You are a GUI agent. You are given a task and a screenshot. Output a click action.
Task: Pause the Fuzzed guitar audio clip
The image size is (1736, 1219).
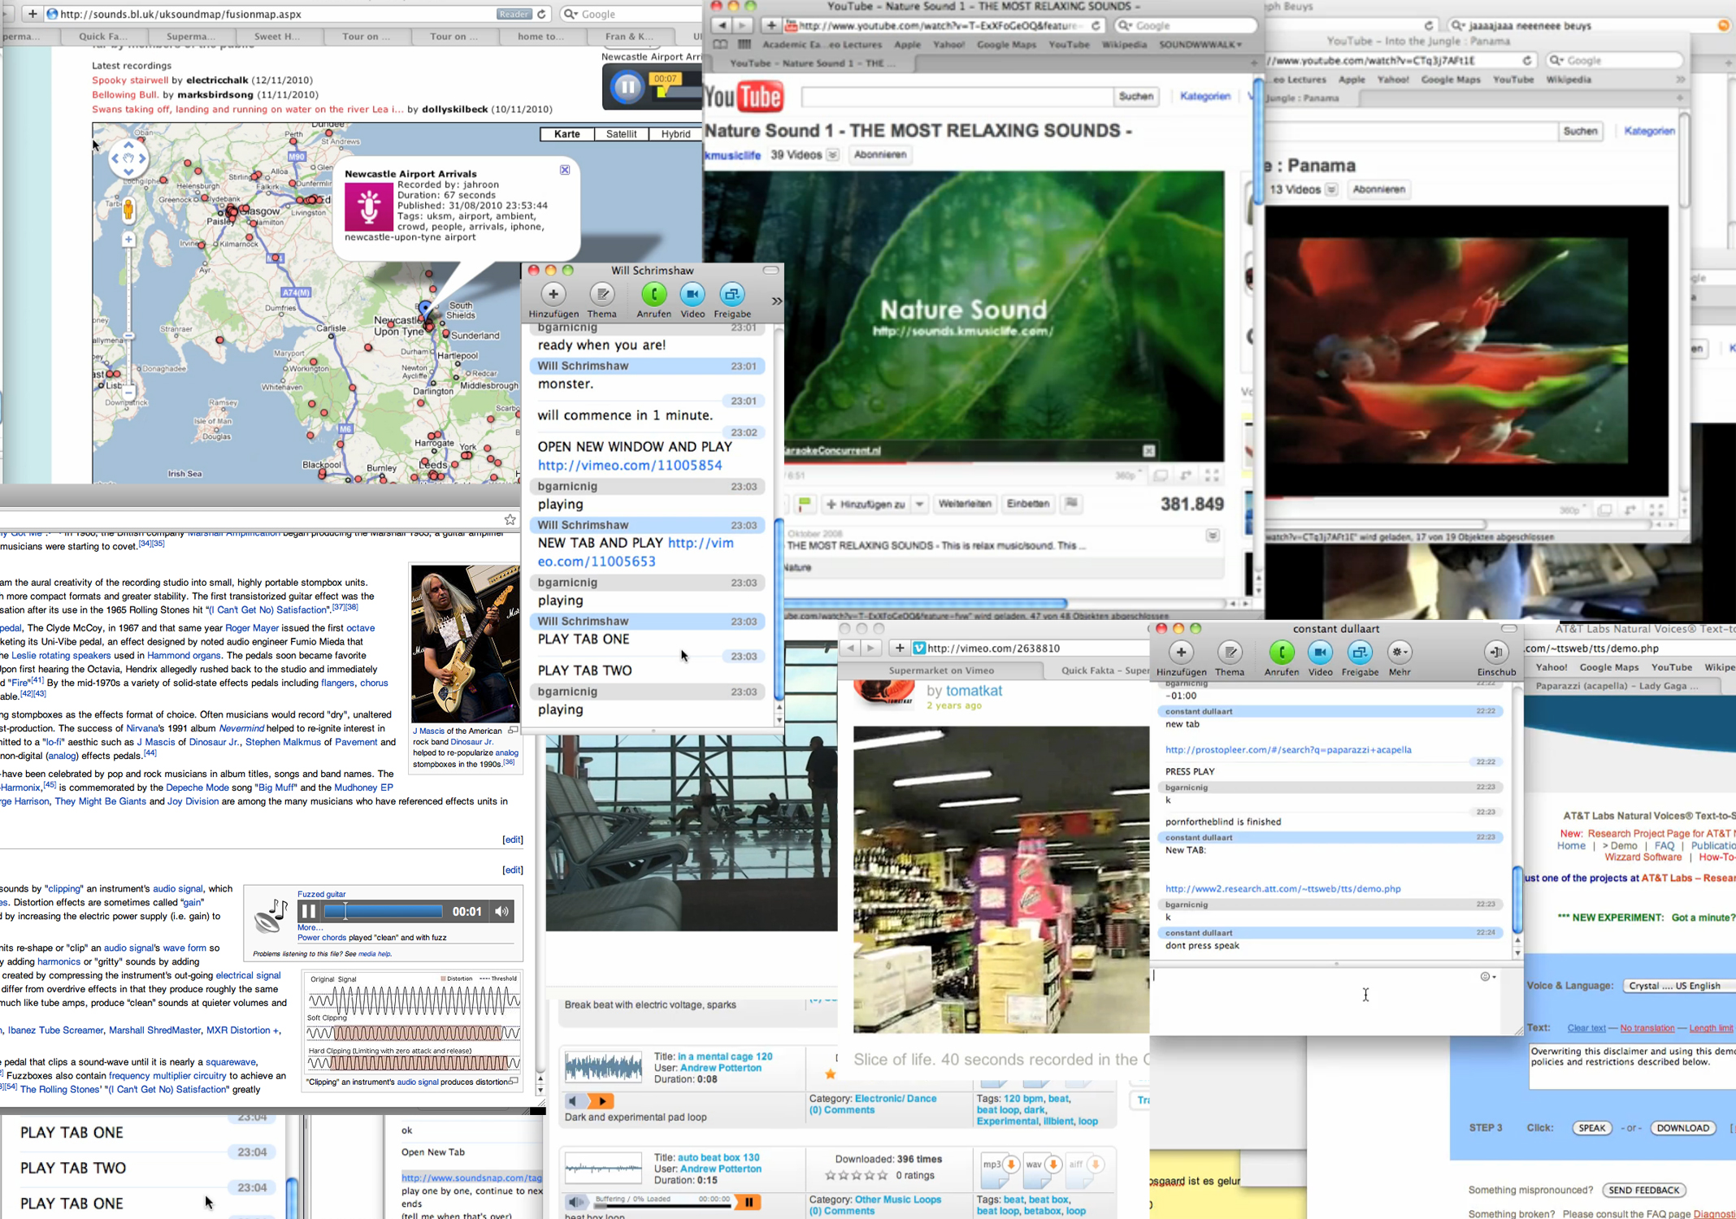coord(308,912)
